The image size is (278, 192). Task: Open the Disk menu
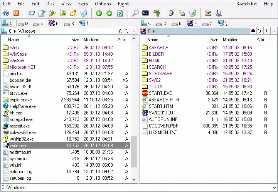[x=51, y=4]
